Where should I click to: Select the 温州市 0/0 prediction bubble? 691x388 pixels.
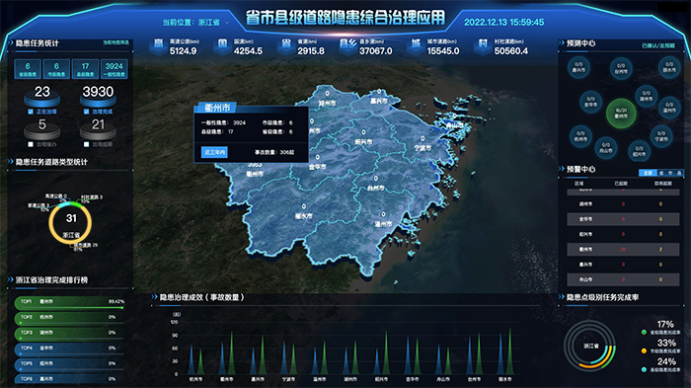click(x=669, y=108)
